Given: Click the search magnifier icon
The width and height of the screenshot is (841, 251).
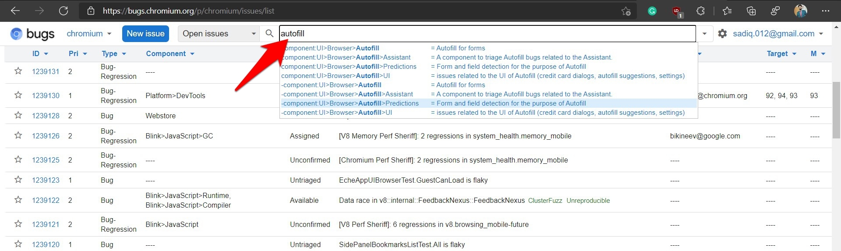Looking at the screenshot, I should point(269,33).
